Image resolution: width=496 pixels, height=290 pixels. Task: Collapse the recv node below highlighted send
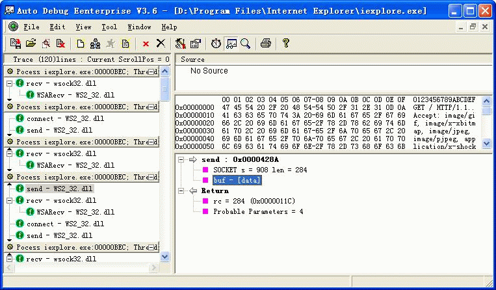tap(10, 200)
